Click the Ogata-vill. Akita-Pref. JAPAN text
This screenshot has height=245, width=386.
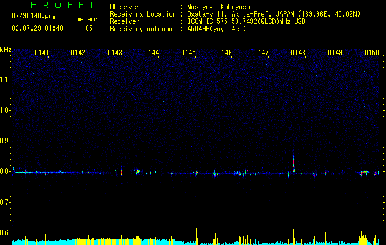click(x=241, y=14)
